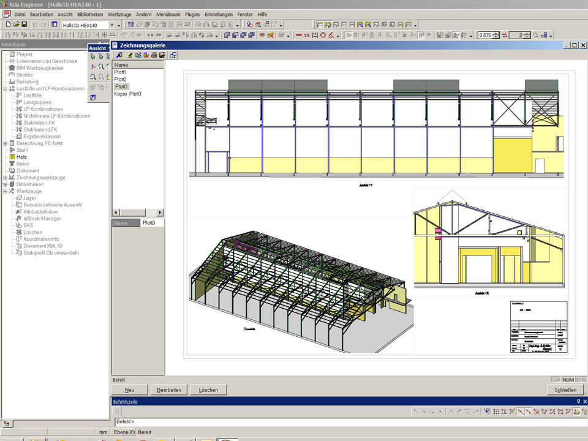Click the Bearbeiten button below gallery list

[169, 390]
